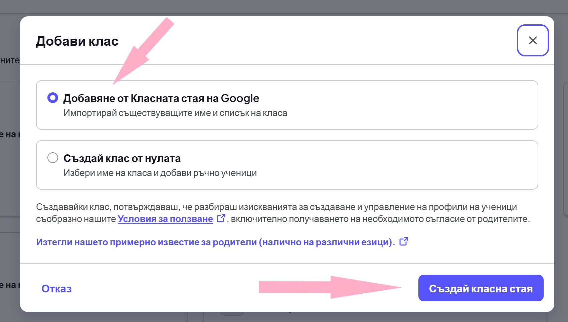Click description Импортирай съществуващите име и списък на класа
Image resolution: width=568 pixels, height=322 pixels.
pos(175,113)
